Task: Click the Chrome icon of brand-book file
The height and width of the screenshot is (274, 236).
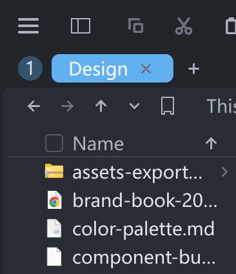Action: click(54, 201)
